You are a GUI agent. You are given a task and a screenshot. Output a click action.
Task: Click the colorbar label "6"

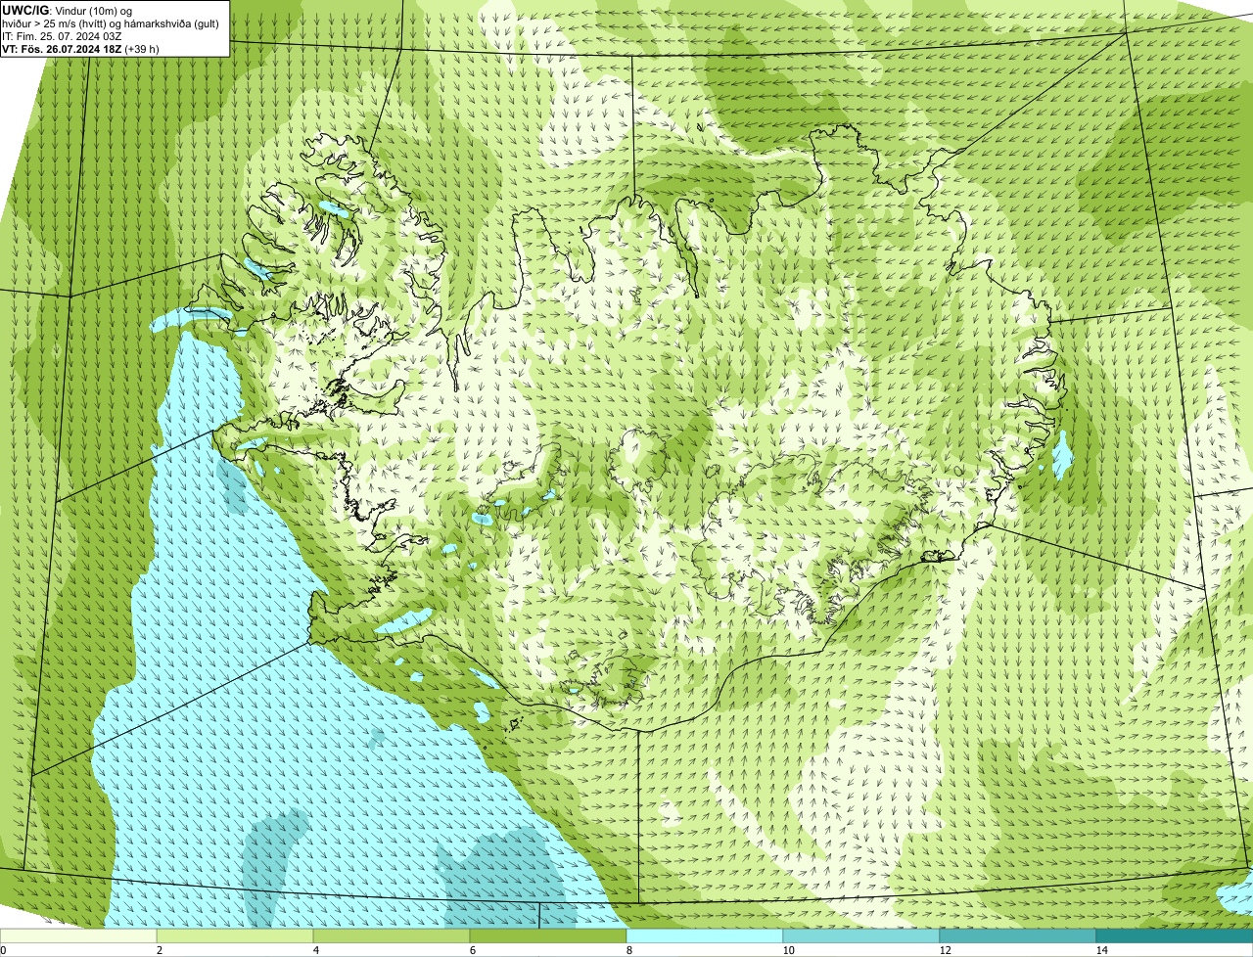(x=472, y=950)
